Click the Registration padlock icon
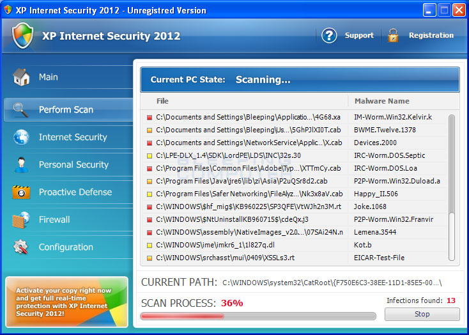 (393, 35)
